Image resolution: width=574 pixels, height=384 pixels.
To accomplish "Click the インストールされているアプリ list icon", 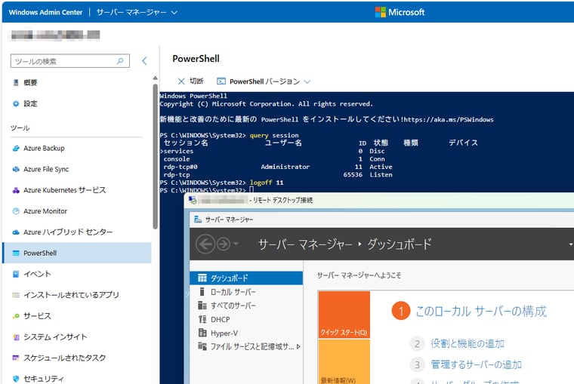I will [16, 295].
